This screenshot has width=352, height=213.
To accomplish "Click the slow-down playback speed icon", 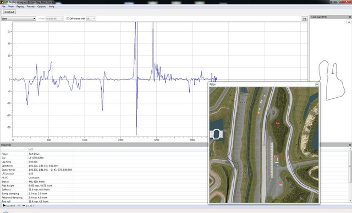I will [19, 205].
